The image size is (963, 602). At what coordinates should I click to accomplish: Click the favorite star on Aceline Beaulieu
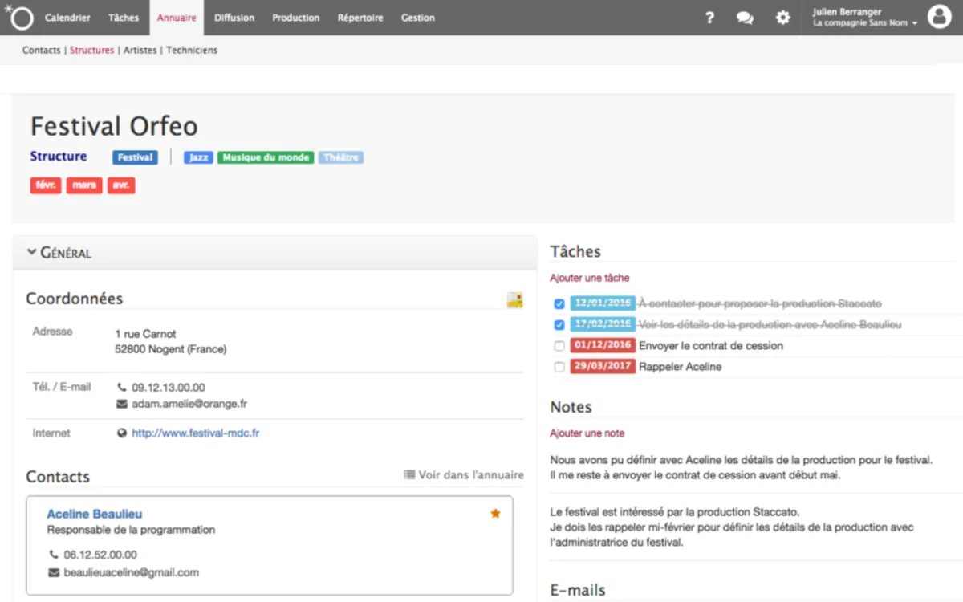(495, 514)
